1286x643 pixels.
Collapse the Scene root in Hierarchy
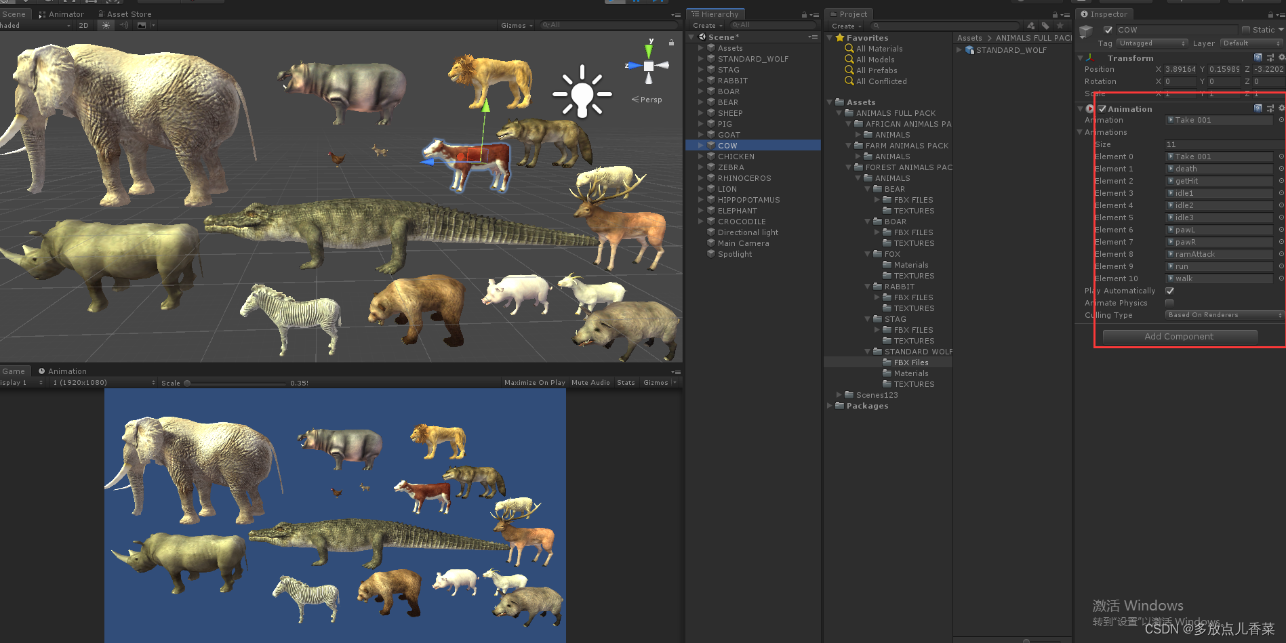[691, 37]
